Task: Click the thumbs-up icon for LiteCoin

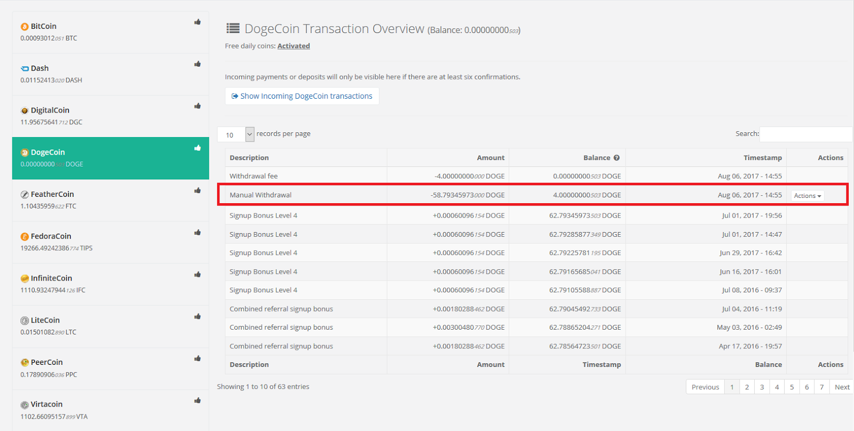Action: click(x=197, y=317)
